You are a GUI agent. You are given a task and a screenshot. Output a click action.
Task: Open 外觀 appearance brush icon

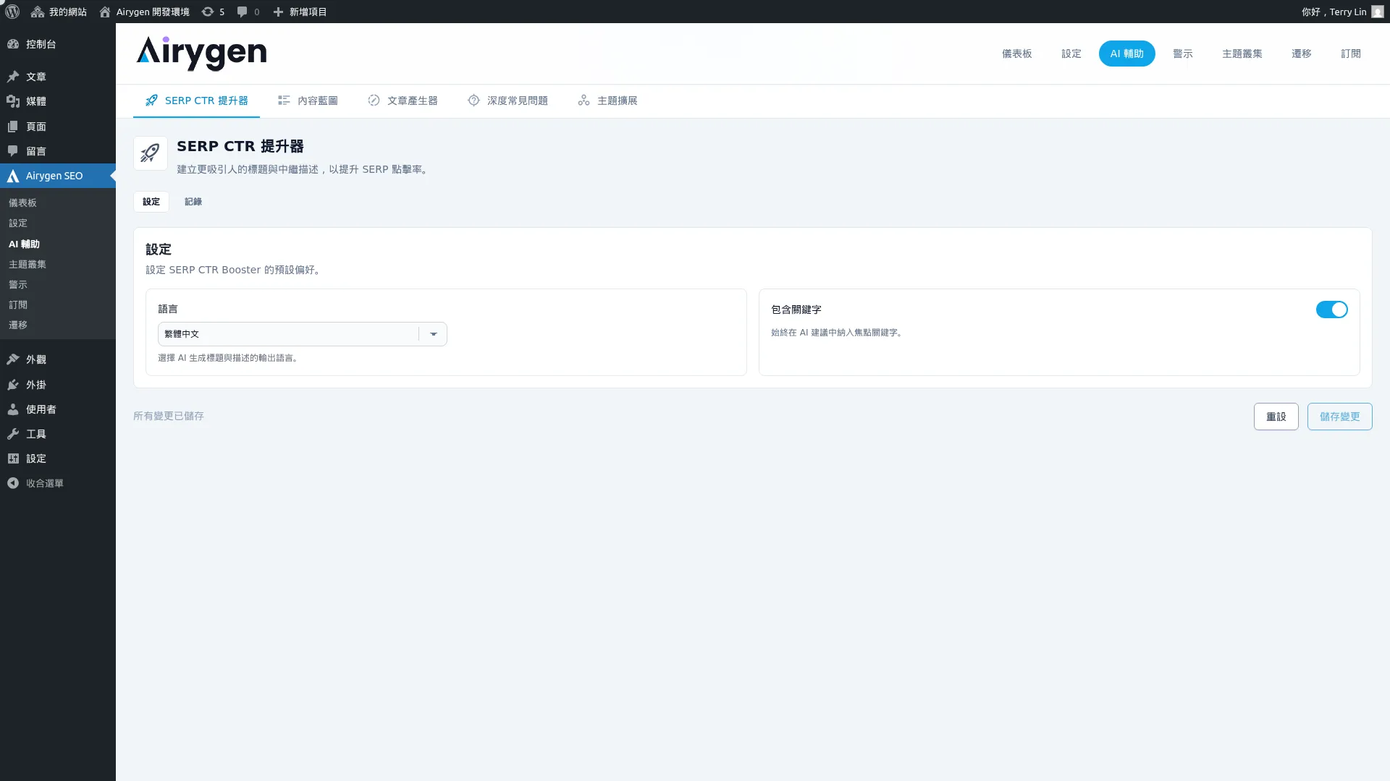coord(13,359)
